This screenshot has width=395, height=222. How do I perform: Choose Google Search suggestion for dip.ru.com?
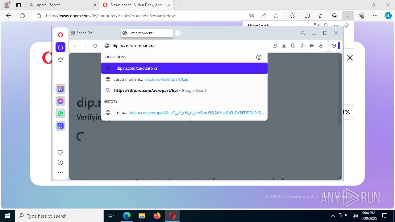tap(184, 90)
